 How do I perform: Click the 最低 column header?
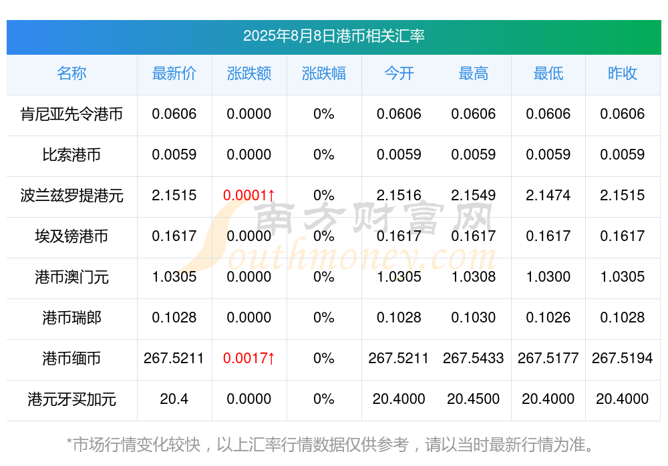point(548,73)
